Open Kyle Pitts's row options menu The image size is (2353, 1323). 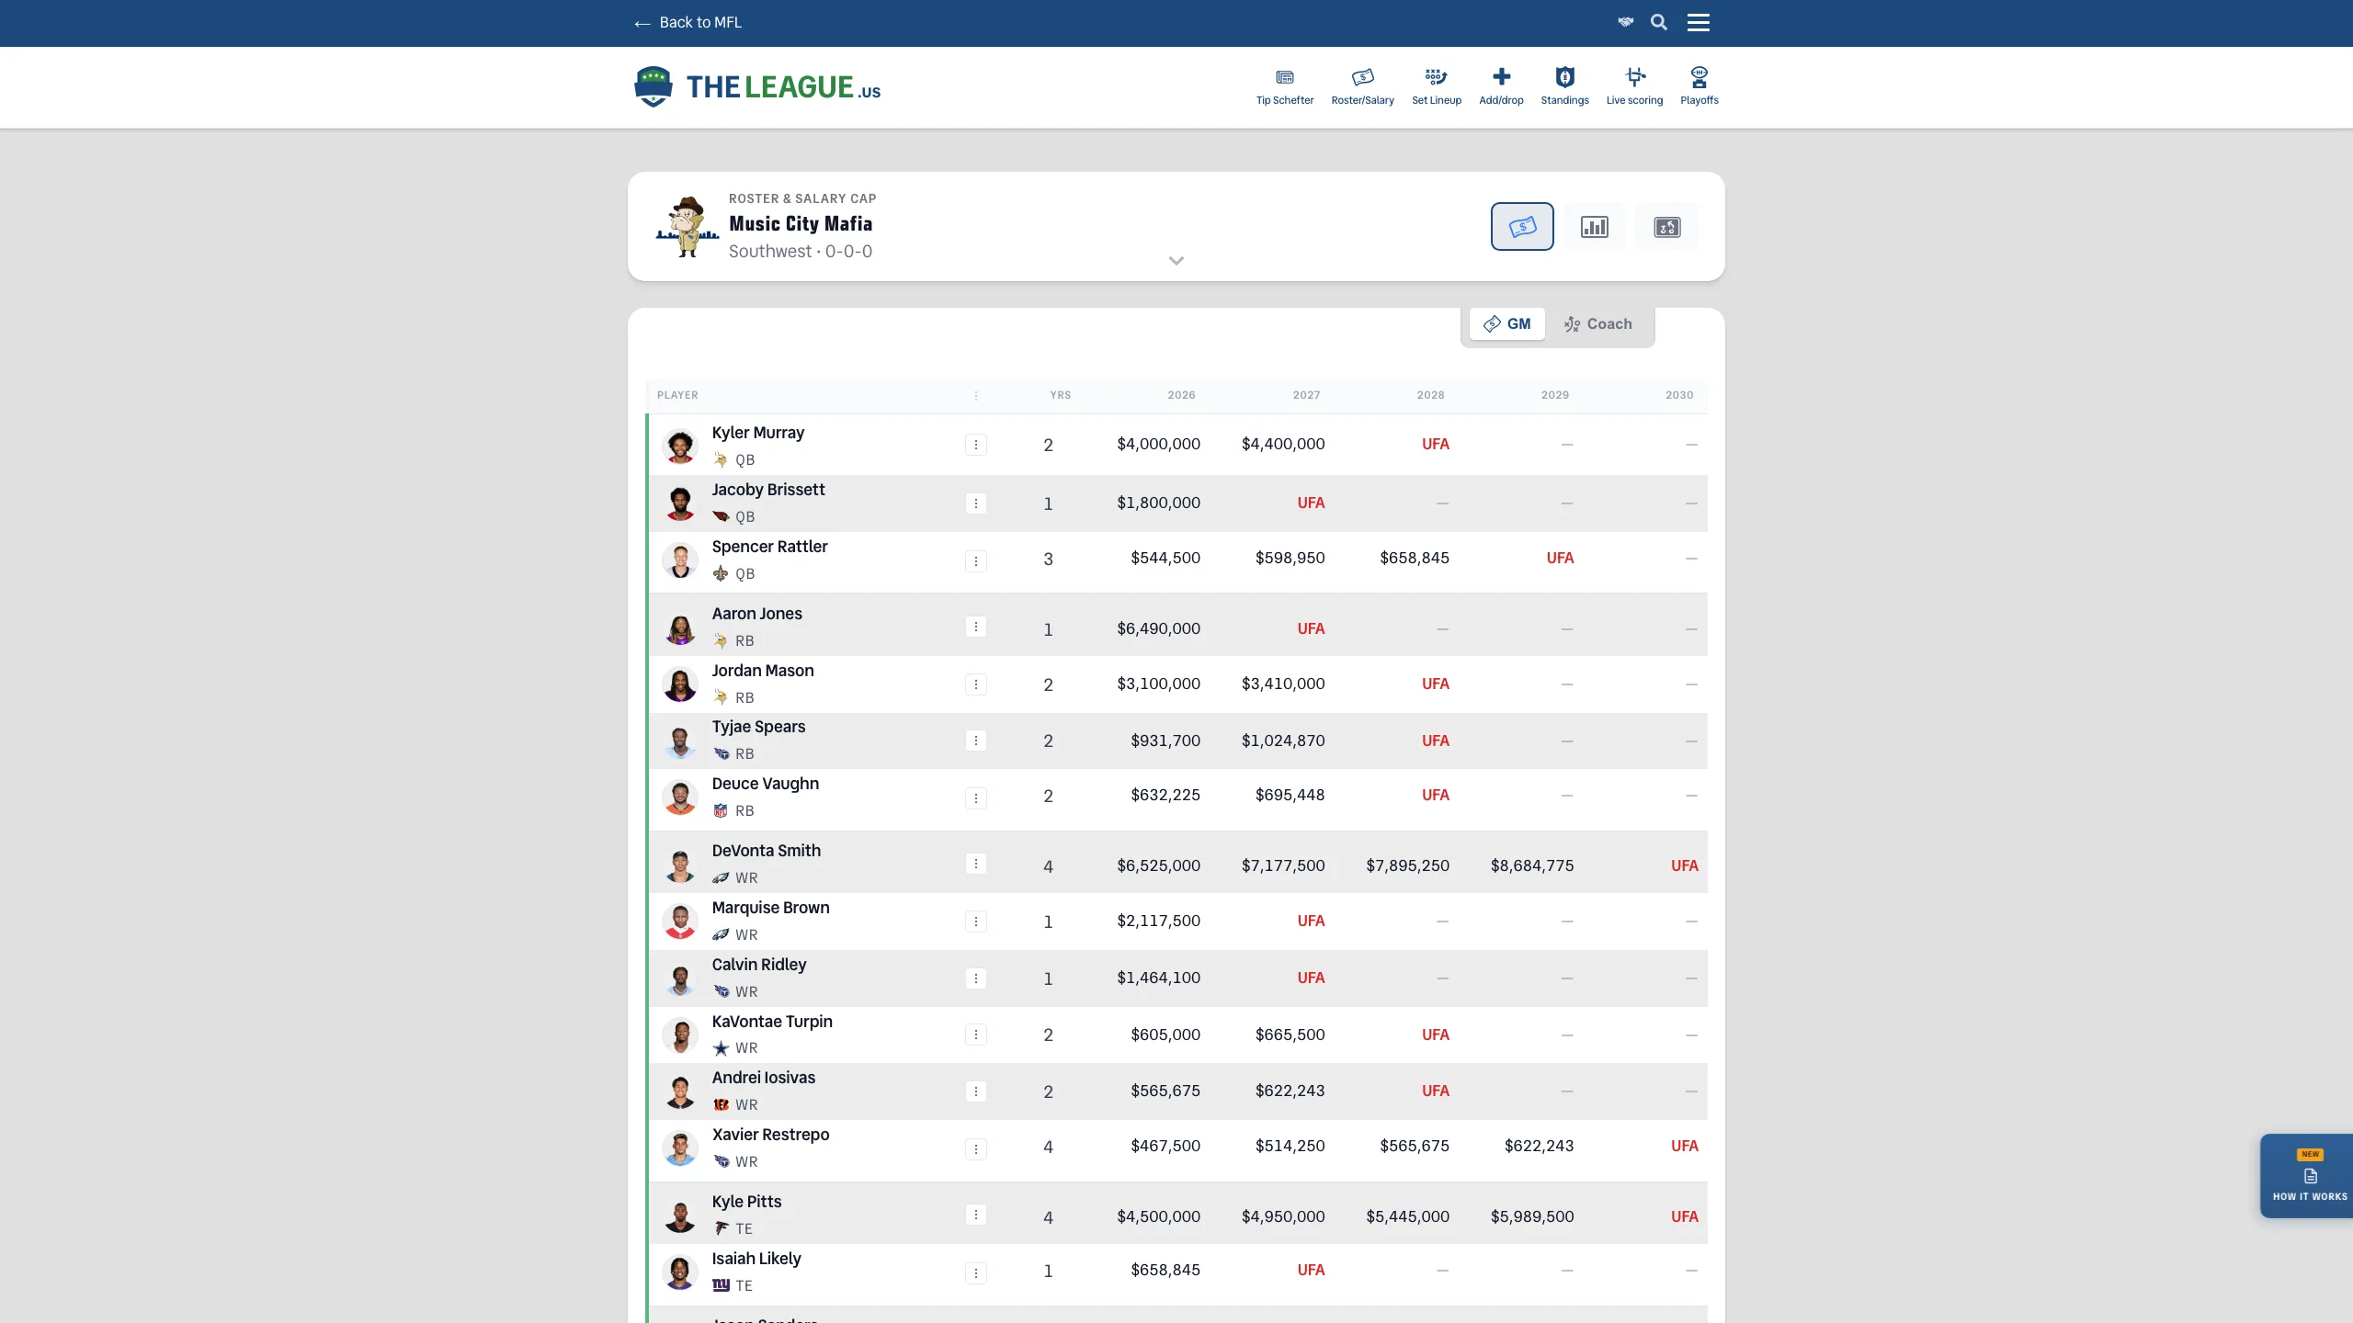point(975,1215)
